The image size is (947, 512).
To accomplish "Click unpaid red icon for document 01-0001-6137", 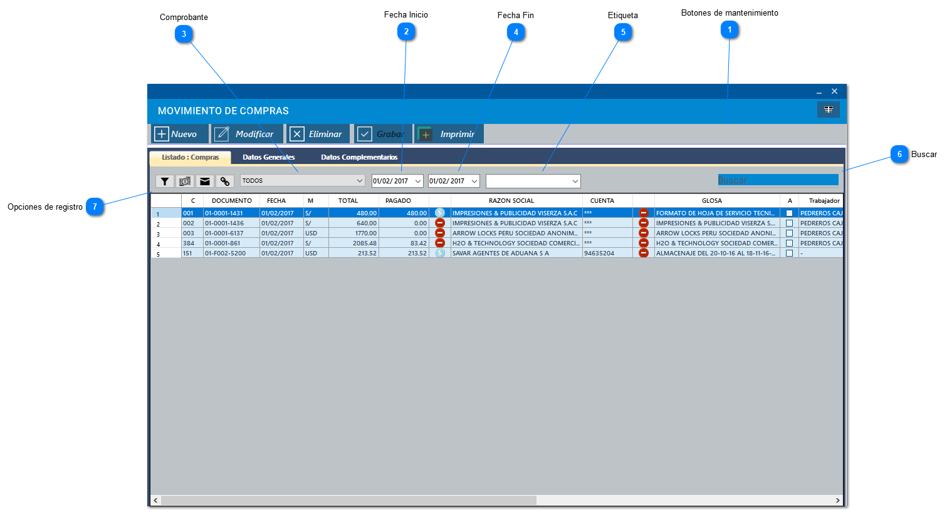I will coord(440,233).
